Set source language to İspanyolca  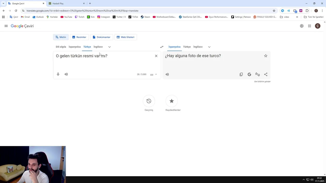pos(75,47)
